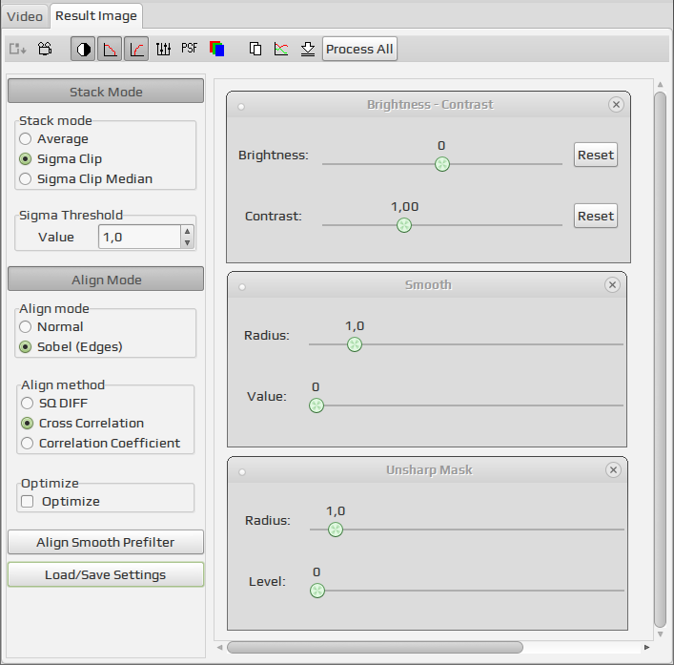The height and width of the screenshot is (665, 674).
Task: Click the Process All button
Action: point(359,49)
